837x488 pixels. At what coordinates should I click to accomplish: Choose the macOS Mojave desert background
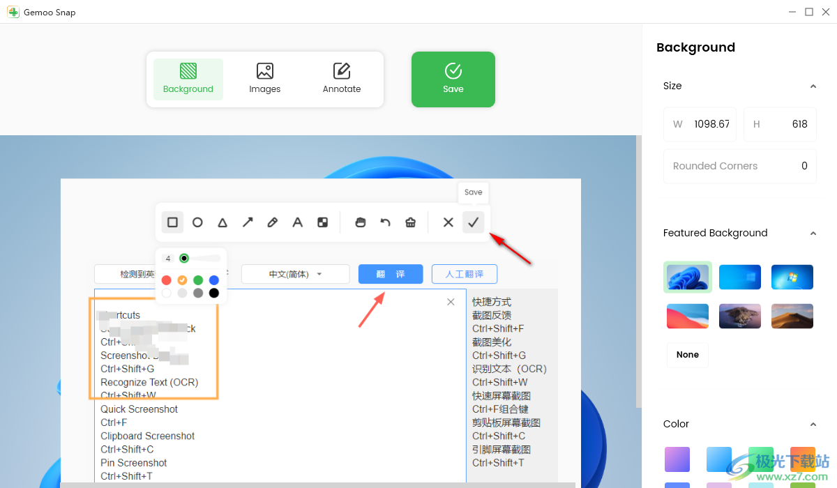click(792, 316)
